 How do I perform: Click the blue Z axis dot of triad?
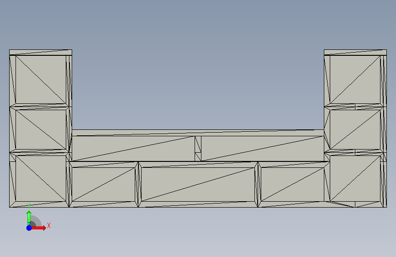29,228
